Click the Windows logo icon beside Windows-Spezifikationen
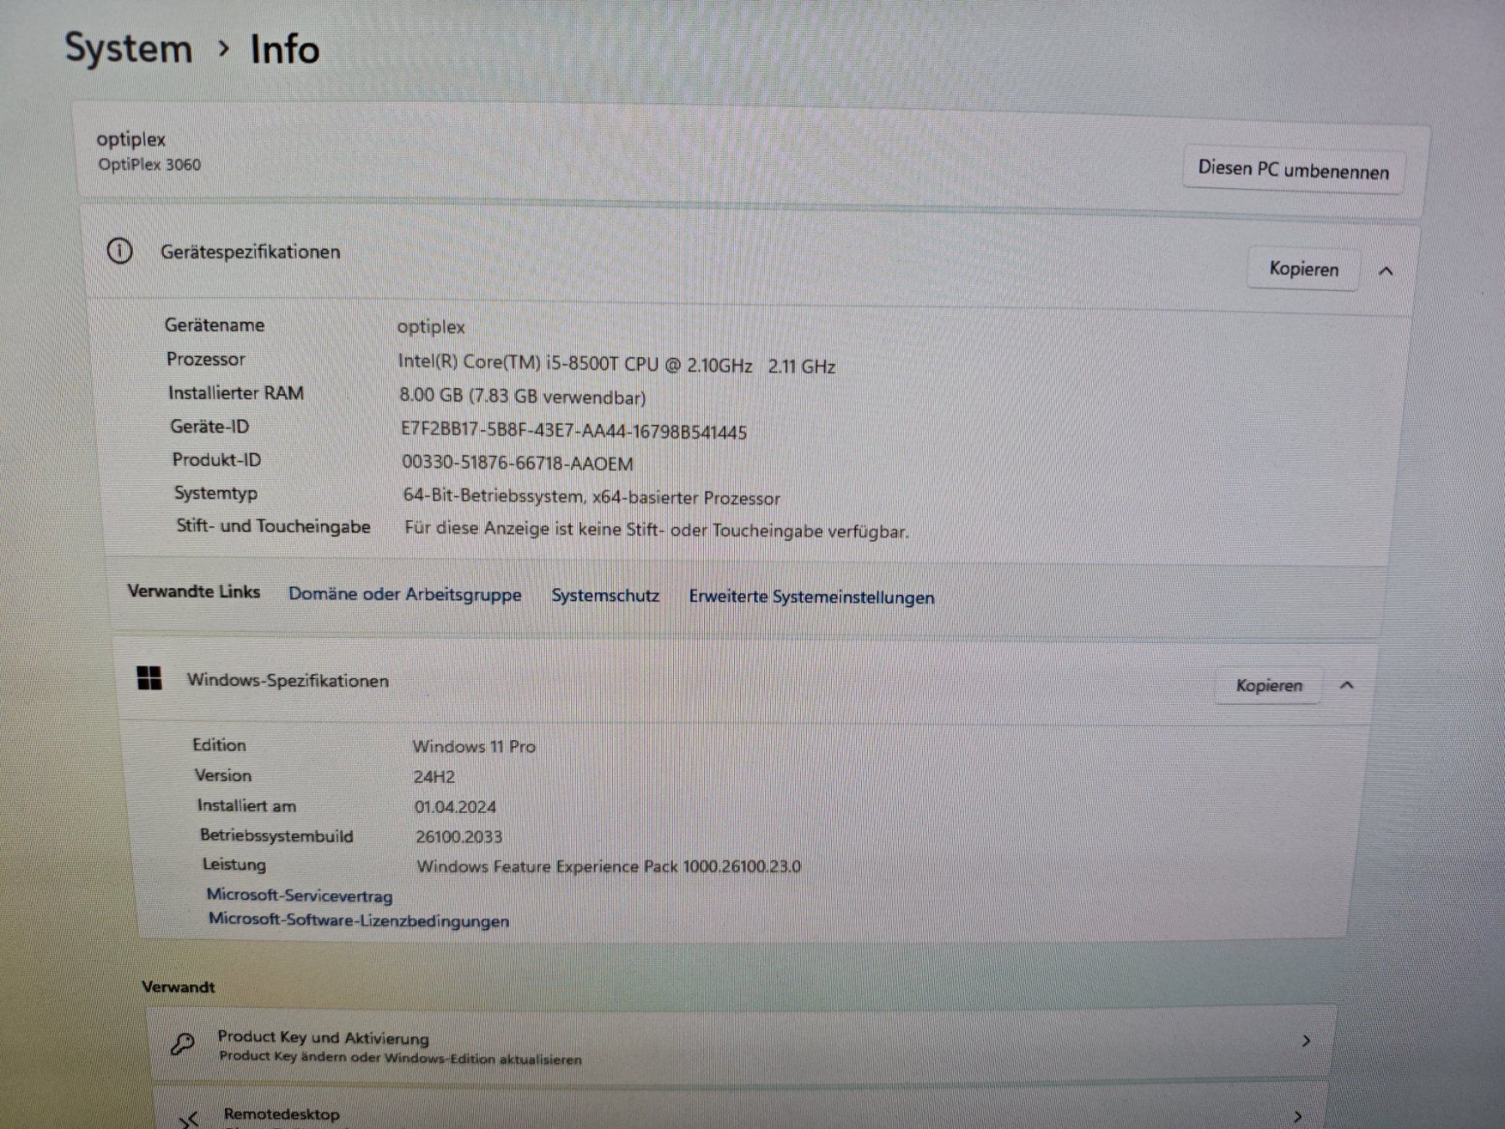This screenshot has height=1129, width=1505. coord(149,677)
